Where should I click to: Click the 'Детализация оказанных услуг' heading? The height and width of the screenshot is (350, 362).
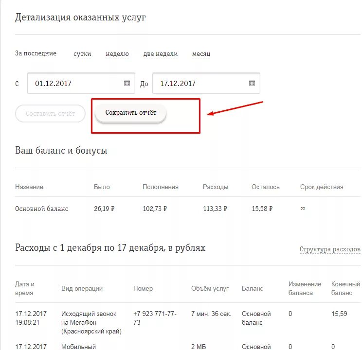click(x=80, y=17)
